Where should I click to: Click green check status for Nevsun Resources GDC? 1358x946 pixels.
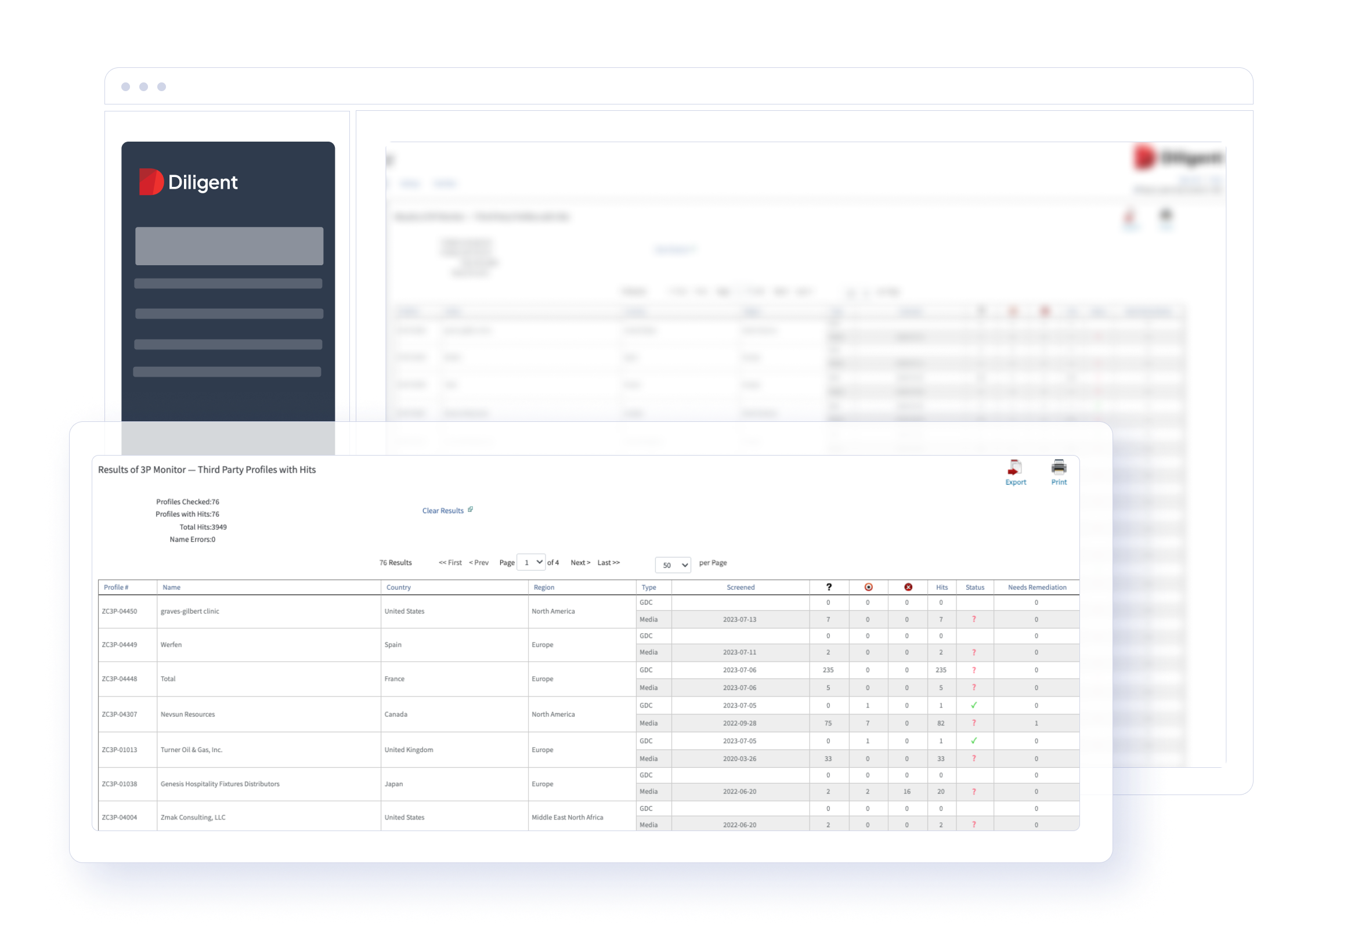974,705
